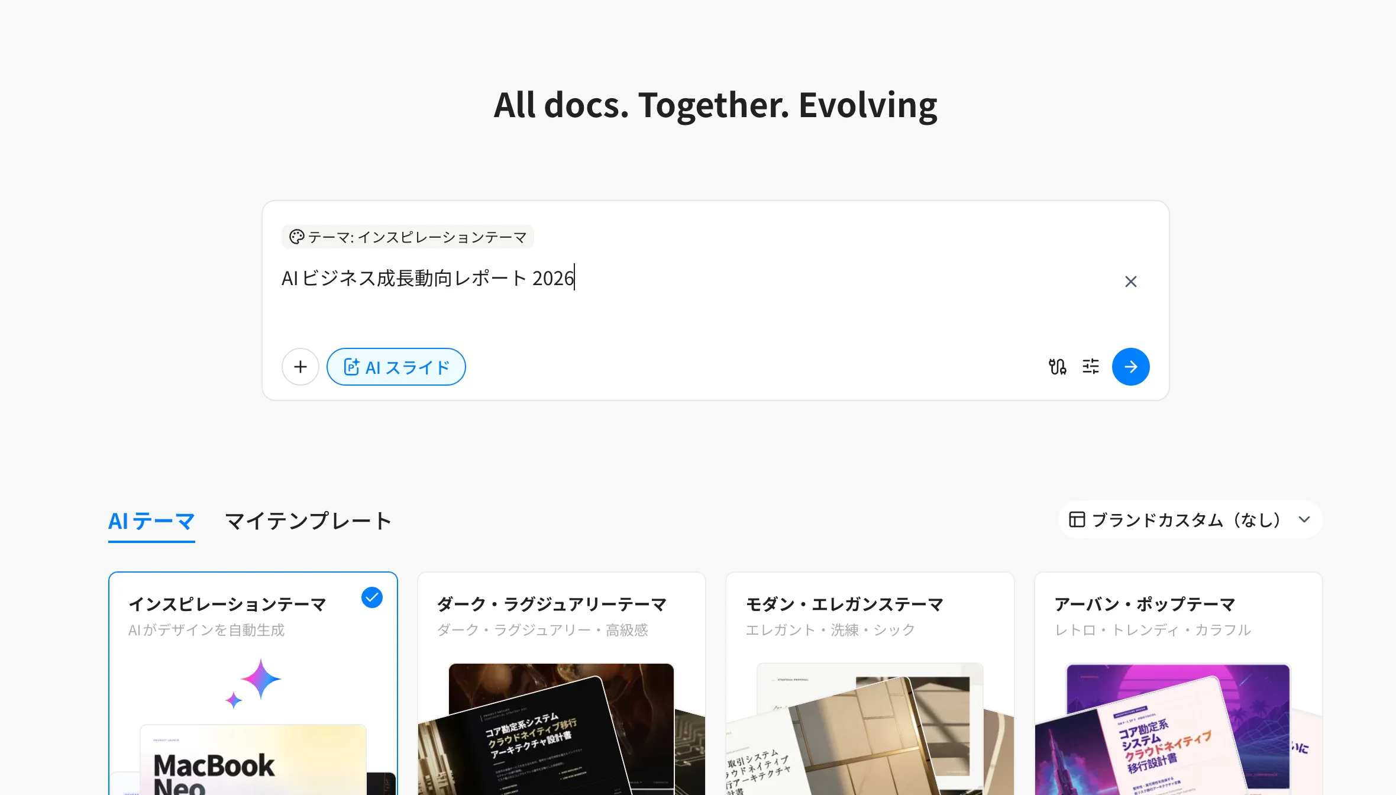Click the plug-shaped integrations icon
1396x795 pixels.
click(1058, 367)
